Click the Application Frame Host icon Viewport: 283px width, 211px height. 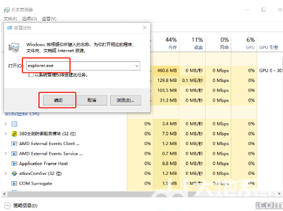[x=14, y=163]
